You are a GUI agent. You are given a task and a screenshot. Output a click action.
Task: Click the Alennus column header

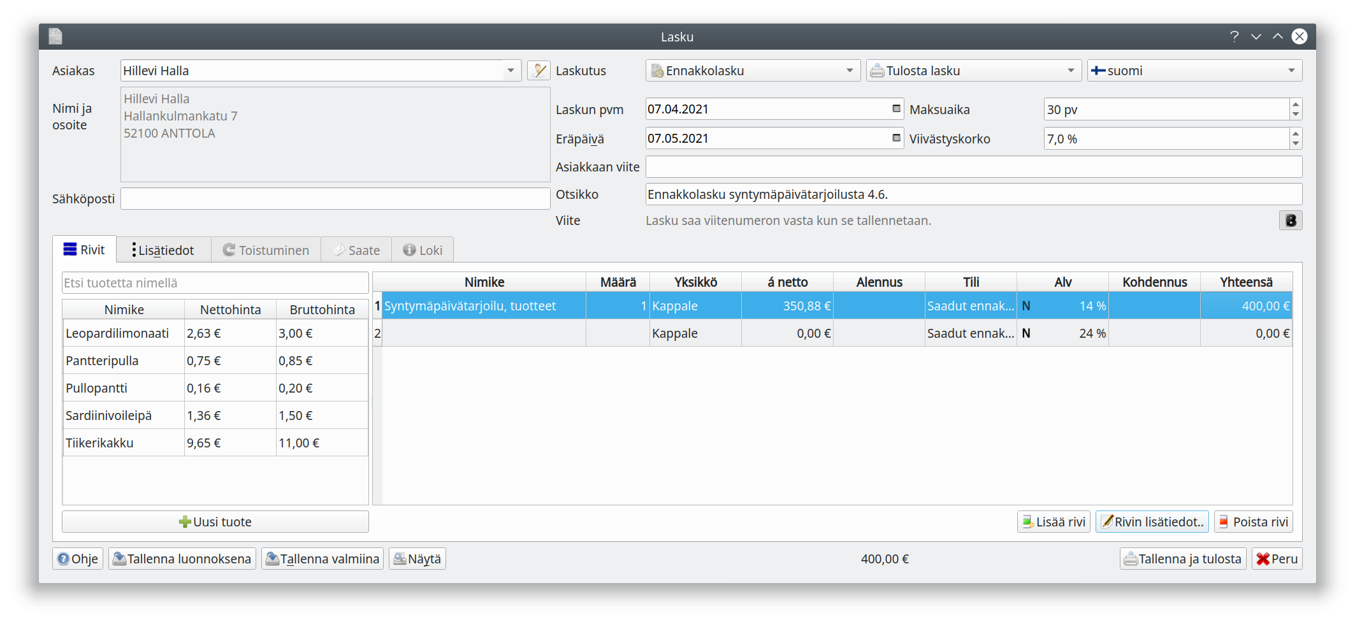click(879, 282)
